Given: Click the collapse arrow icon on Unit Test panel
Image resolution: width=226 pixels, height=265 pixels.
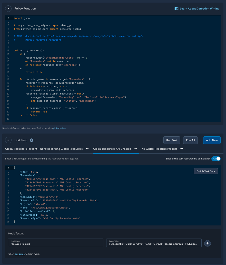Looking at the screenshot, I should (8, 140).
